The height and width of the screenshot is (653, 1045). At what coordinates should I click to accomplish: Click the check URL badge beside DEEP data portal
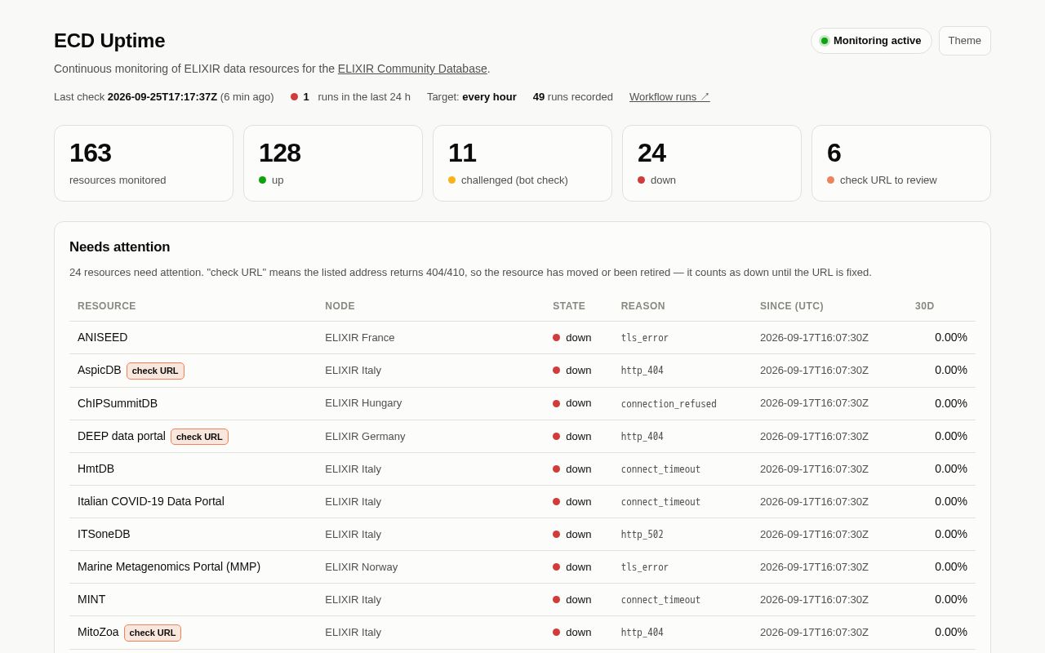coord(199,437)
